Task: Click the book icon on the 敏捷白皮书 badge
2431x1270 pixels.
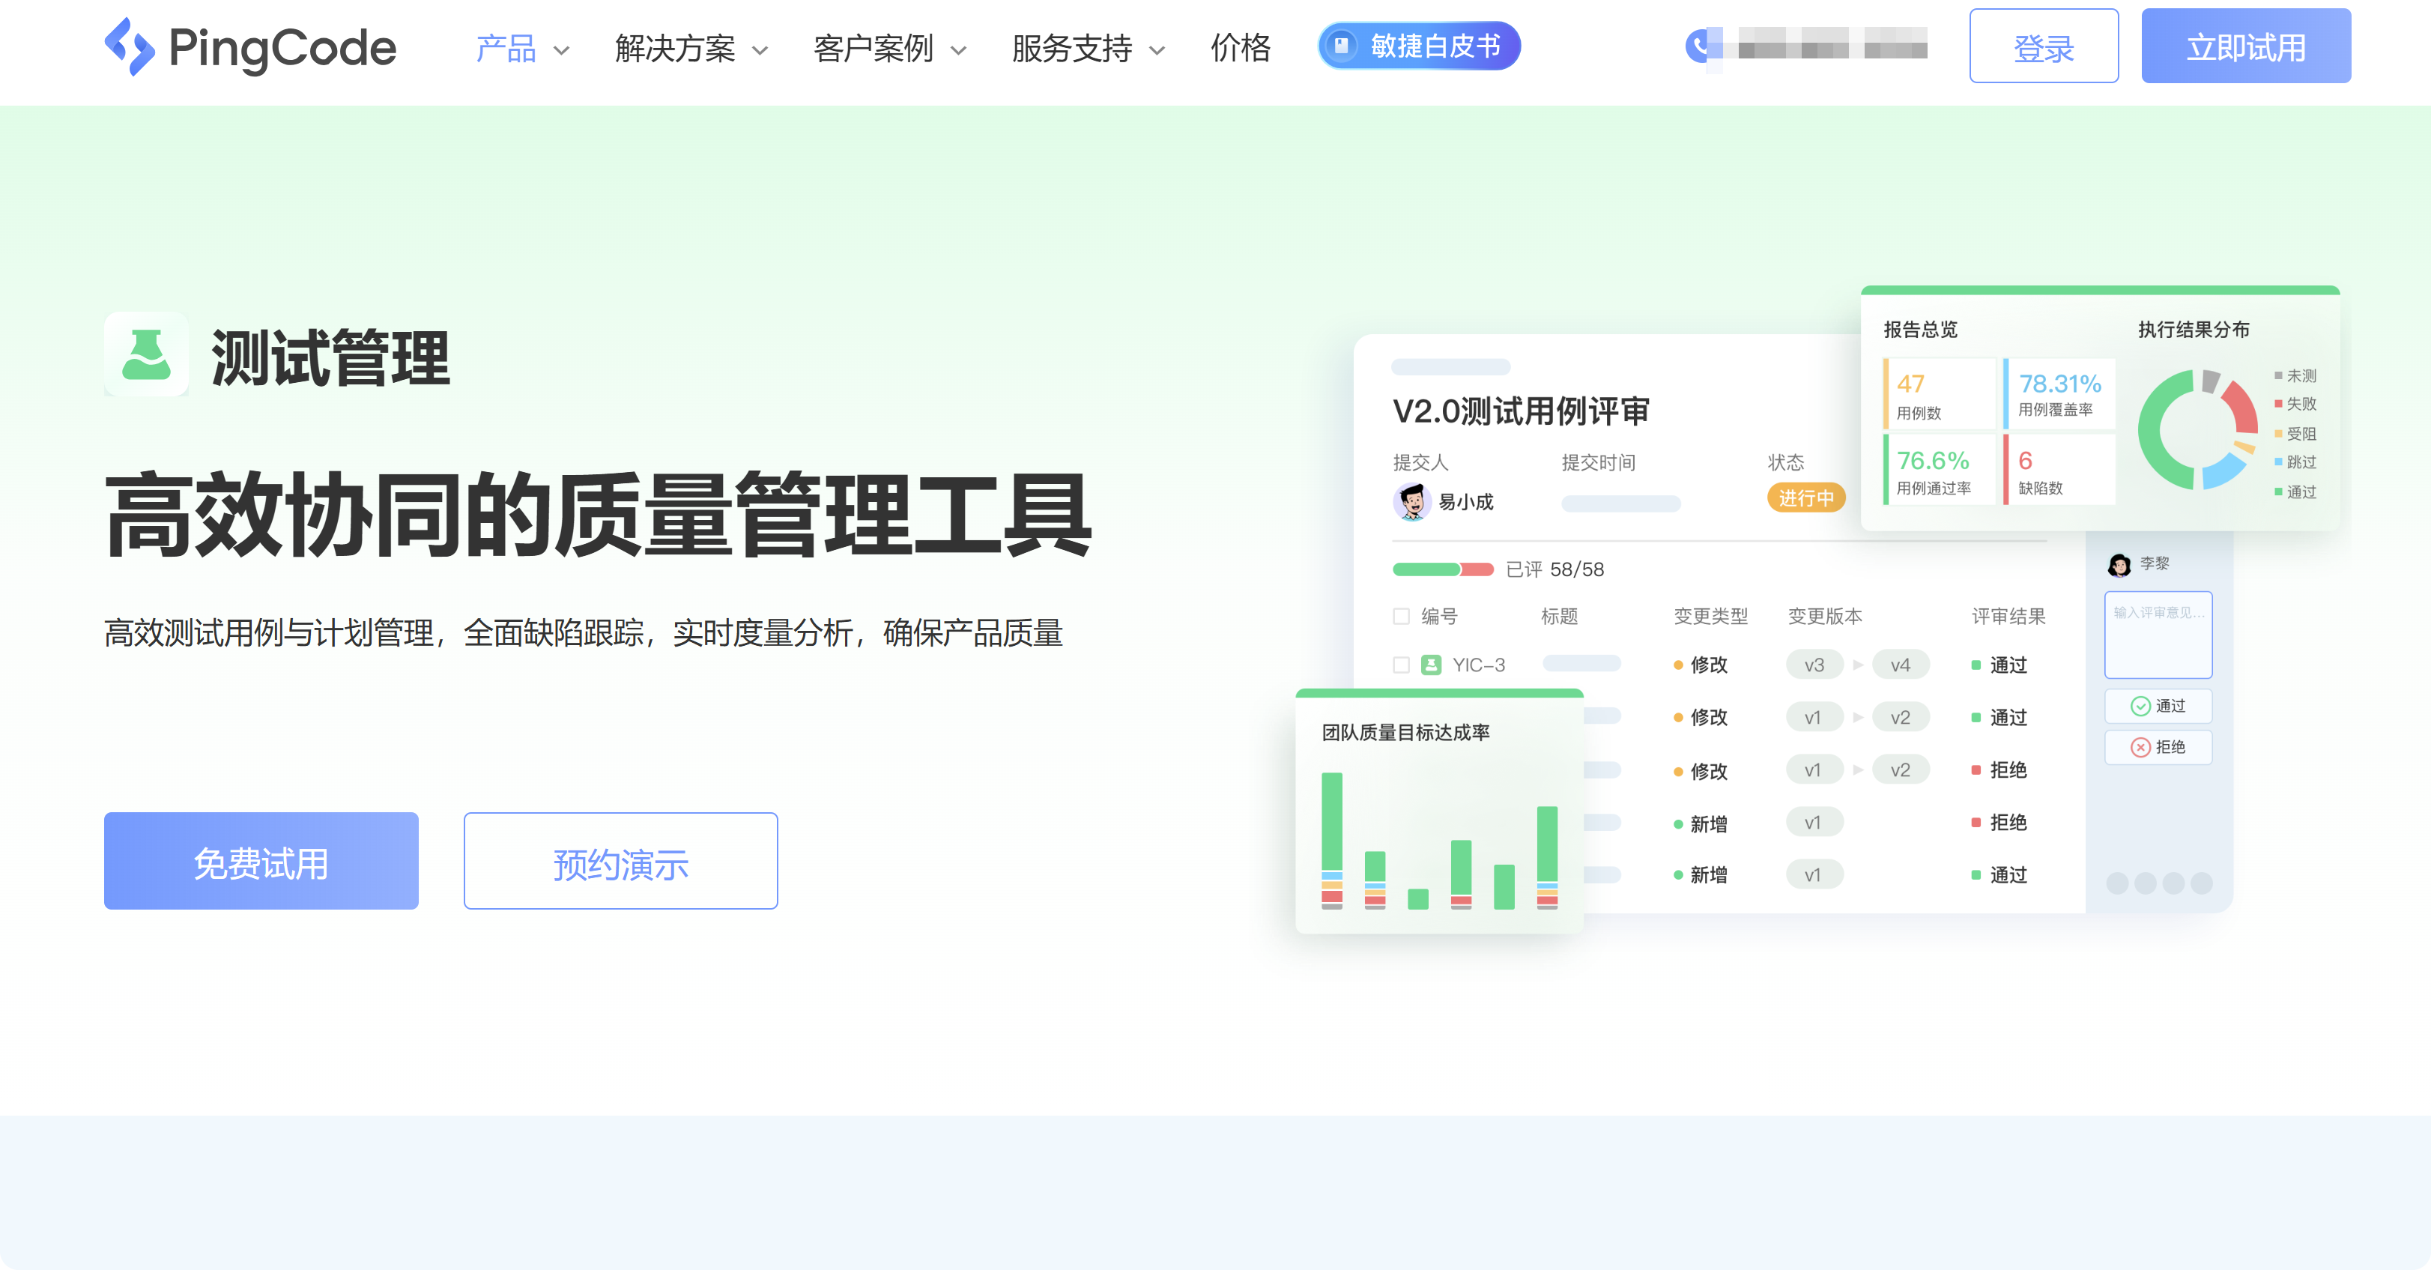Action: (1342, 45)
